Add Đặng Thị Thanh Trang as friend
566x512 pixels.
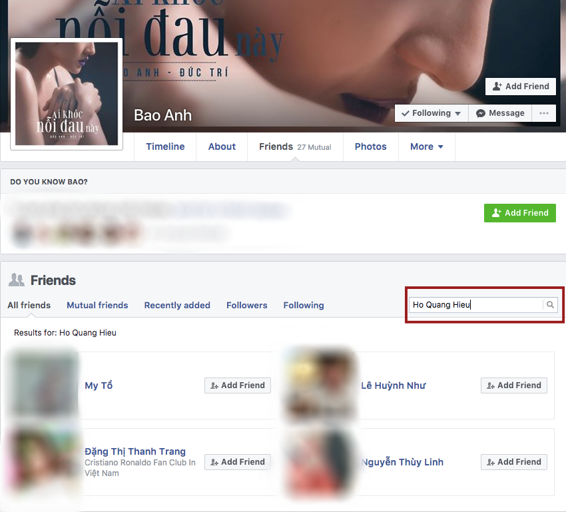coord(237,462)
